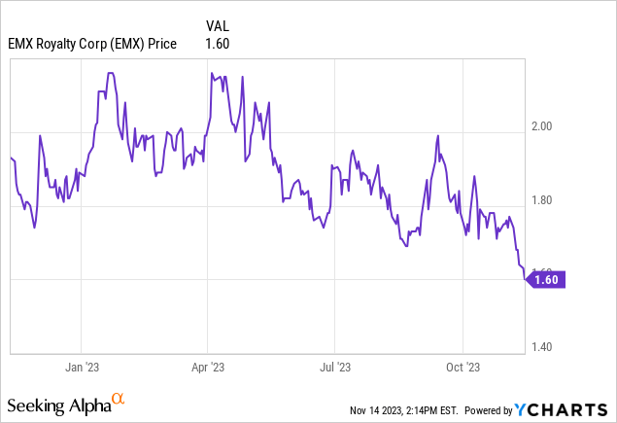Image resolution: width=617 pixels, height=423 pixels.
Task: Click the Powered by text
Action: click(489, 410)
